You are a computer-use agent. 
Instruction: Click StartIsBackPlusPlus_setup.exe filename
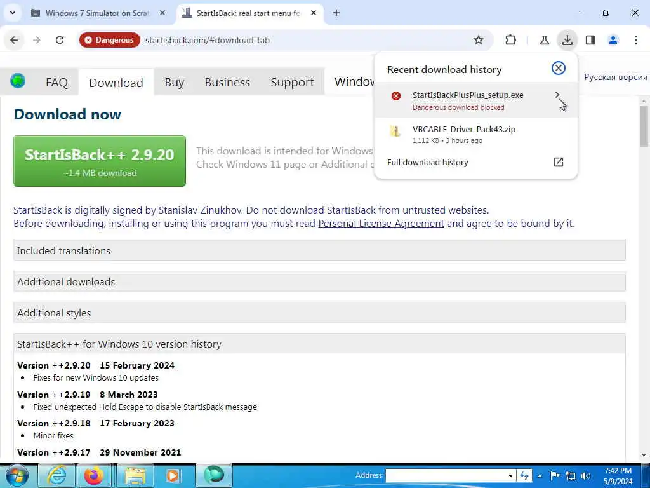pyautogui.click(x=468, y=95)
